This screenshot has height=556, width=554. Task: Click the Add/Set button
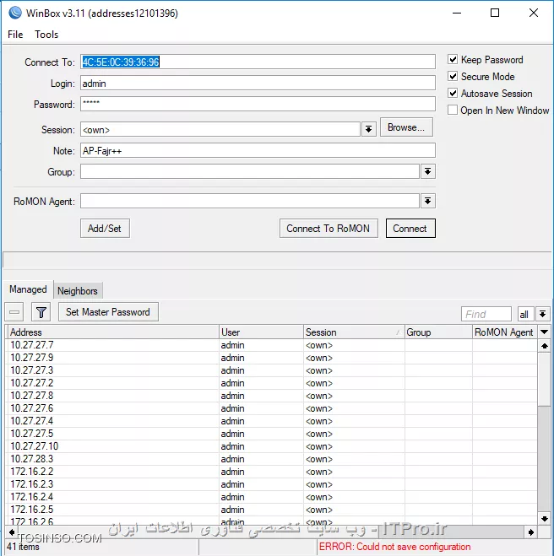tap(105, 229)
